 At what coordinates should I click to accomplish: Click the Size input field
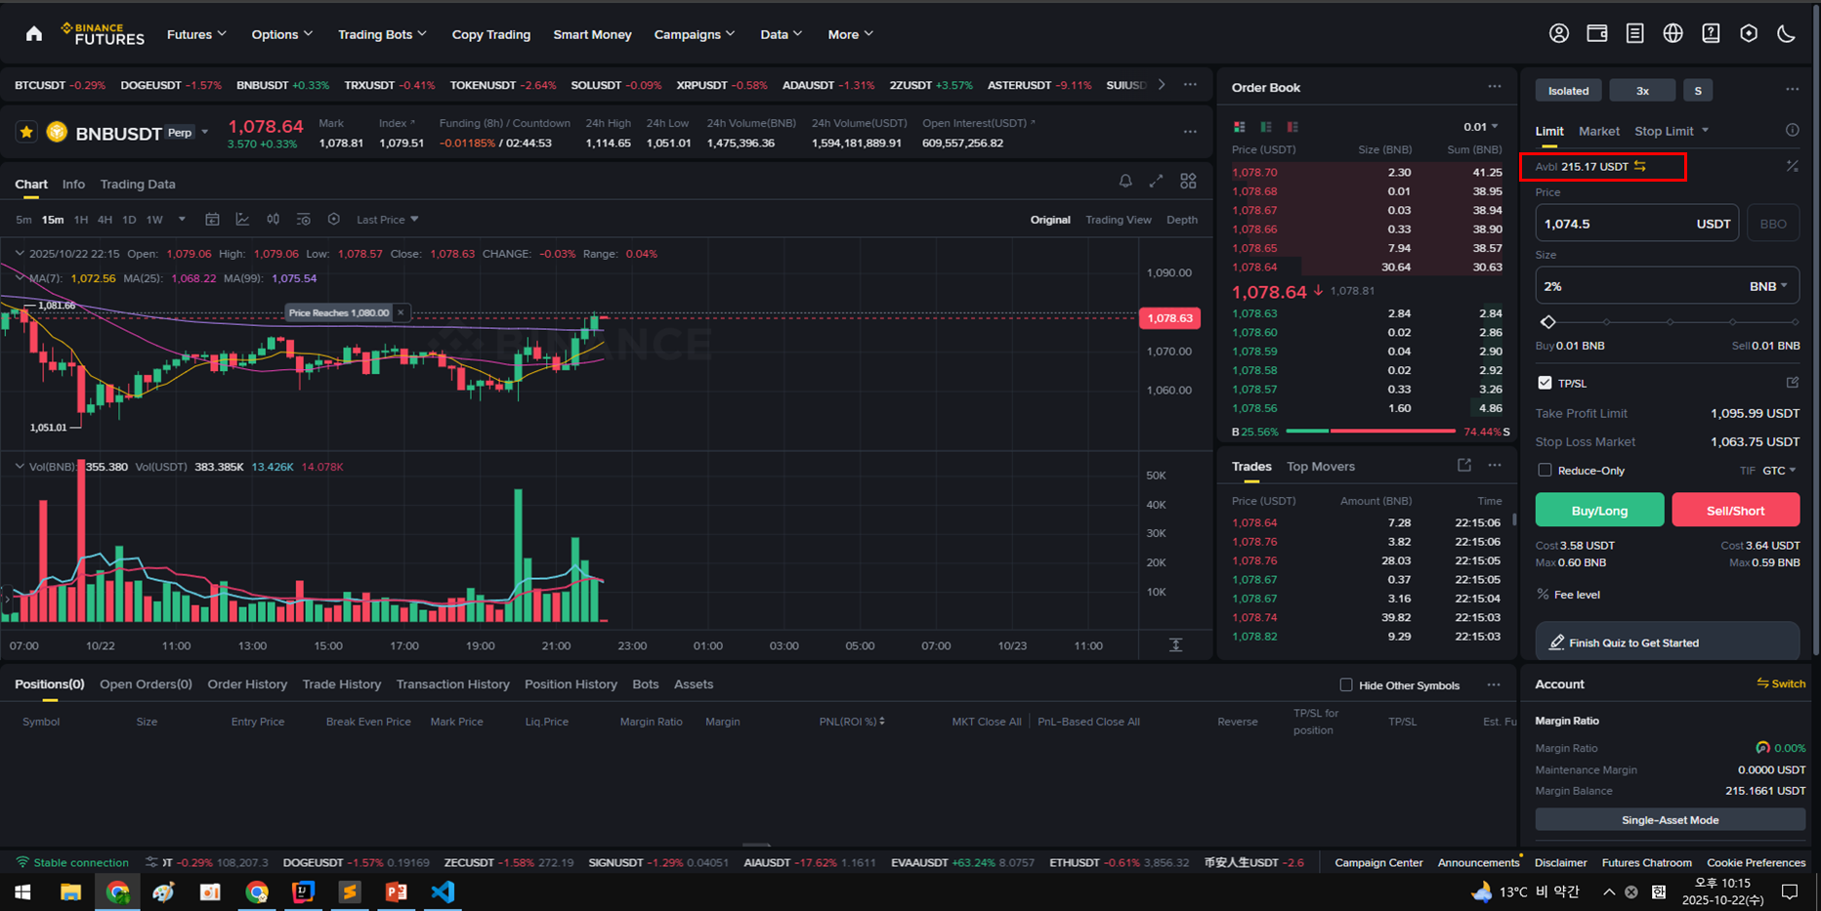pos(1667,286)
